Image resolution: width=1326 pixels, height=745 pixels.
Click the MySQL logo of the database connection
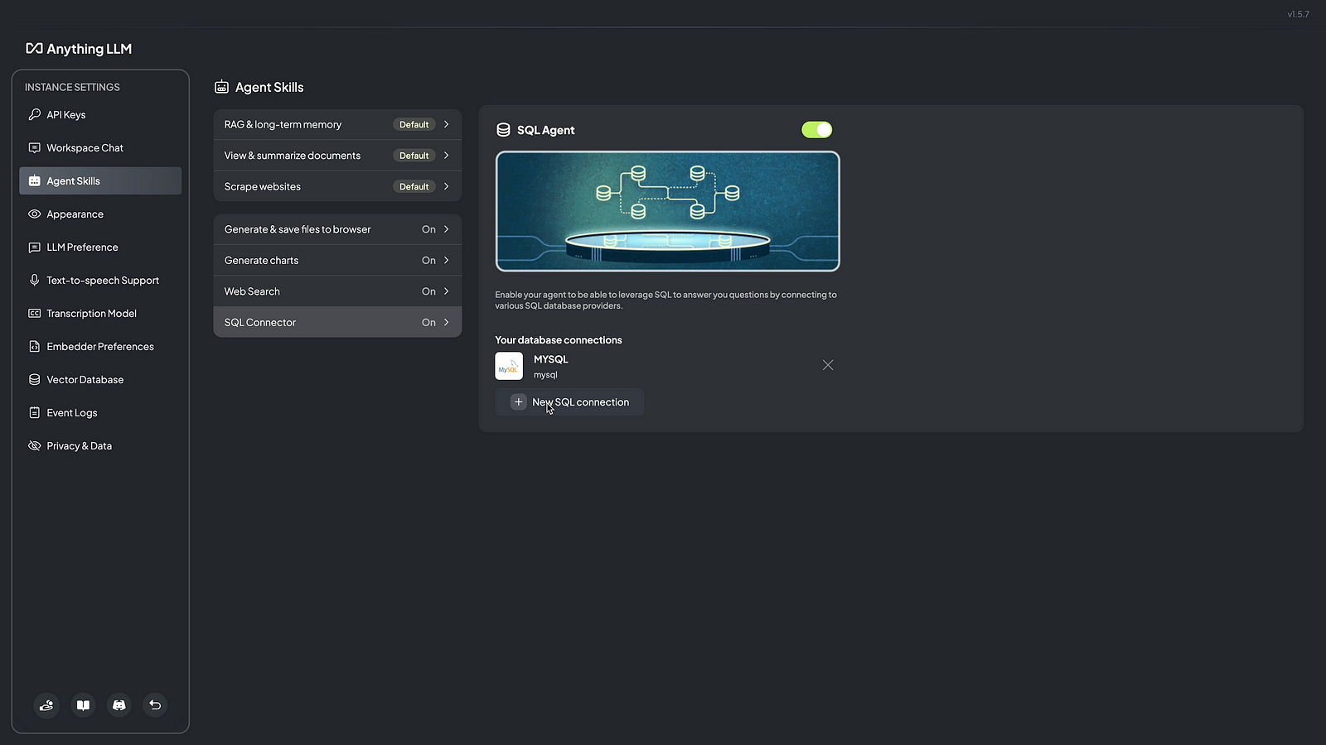point(509,366)
